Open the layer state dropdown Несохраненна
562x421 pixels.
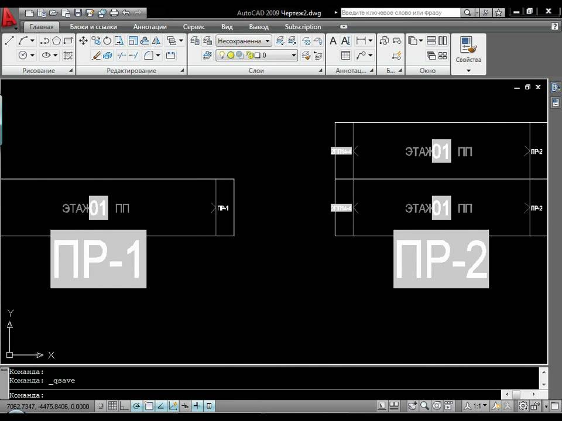pos(244,41)
